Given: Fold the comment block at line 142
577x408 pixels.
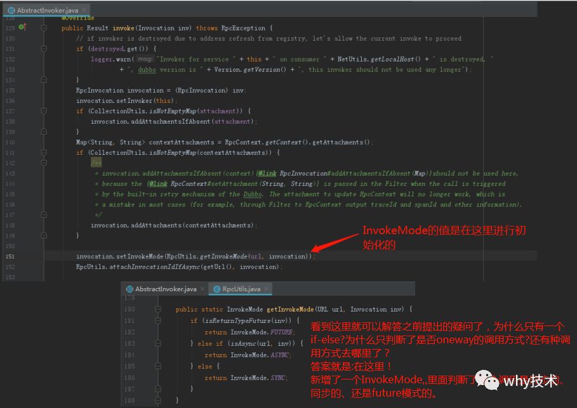Looking at the screenshot, I should (44, 162).
